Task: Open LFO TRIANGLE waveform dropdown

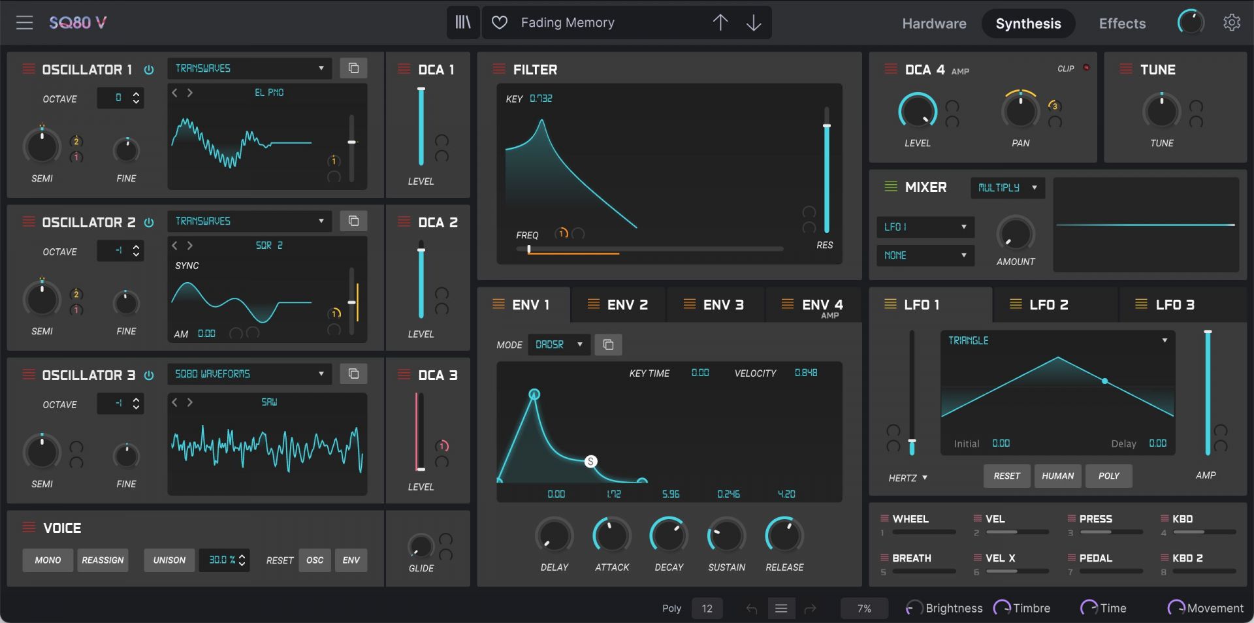Action: coord(1057,340)
